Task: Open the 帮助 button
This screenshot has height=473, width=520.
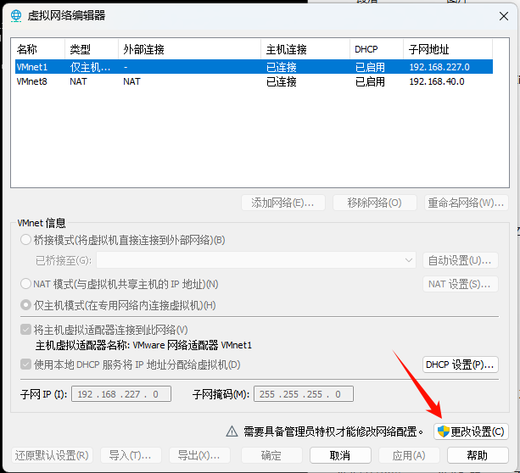Action: point(478,455)
